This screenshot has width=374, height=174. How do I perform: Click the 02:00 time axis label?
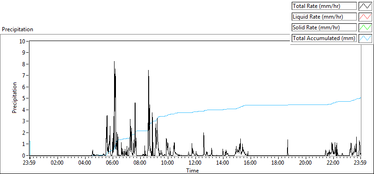click(57, 163)
